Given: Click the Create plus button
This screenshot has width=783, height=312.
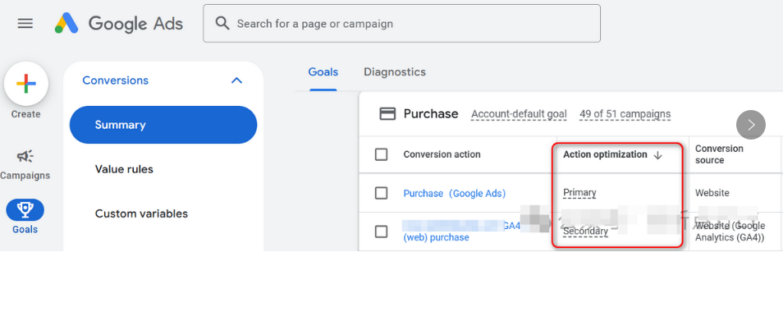Looking at the screenshot, I should click(x=26, y=84).
